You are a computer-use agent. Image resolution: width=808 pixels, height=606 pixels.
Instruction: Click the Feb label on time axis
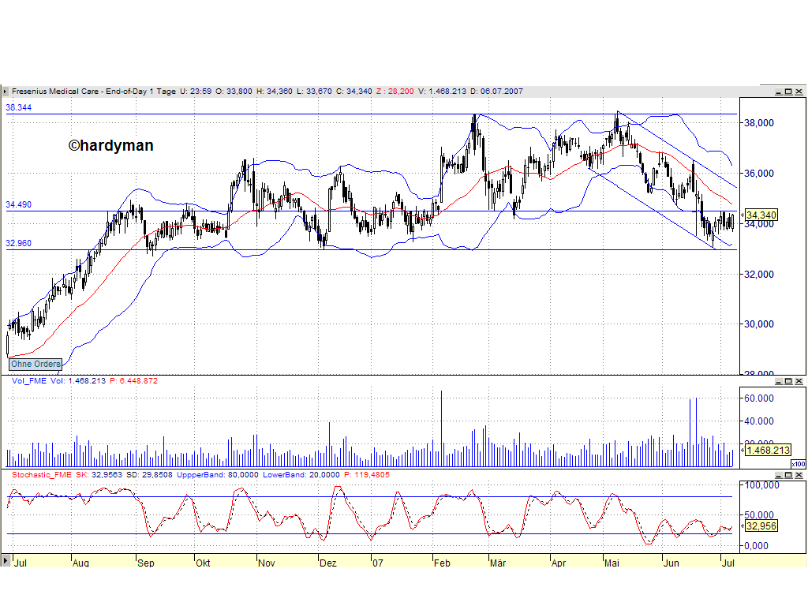click(442, 563)
